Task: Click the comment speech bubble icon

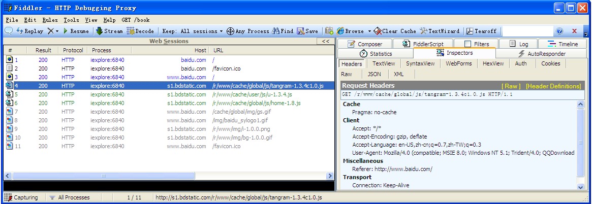Action: (x=9, y=31)
